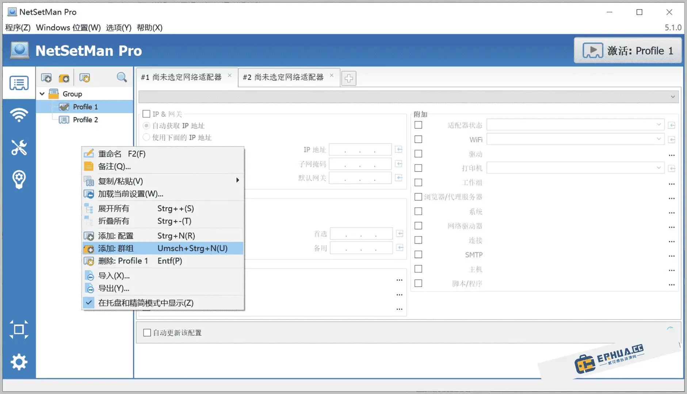Open SMTP settings ellipsis

(672, 256)
